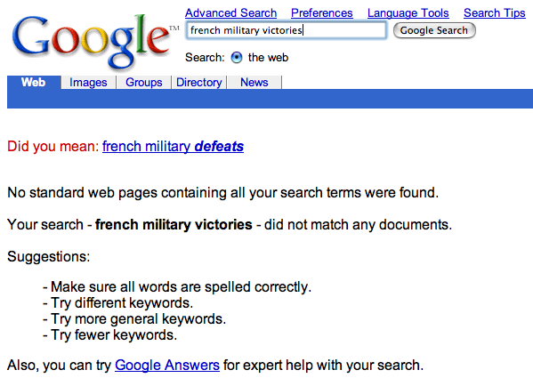Click the bold "french military victories" text

[x=174, y=224]
